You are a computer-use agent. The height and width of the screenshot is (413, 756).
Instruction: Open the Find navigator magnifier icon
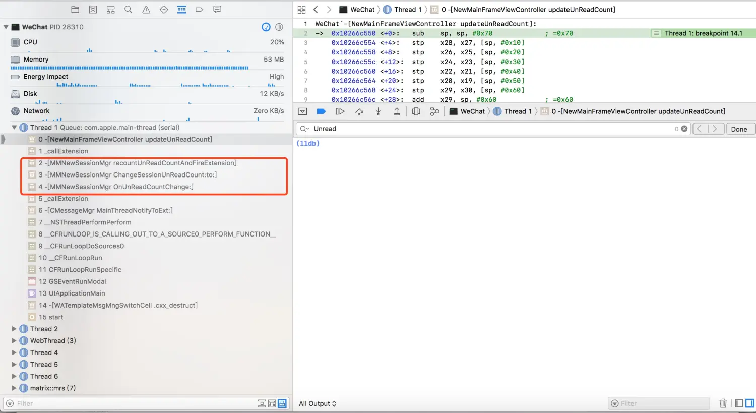[x=128, y=9]
